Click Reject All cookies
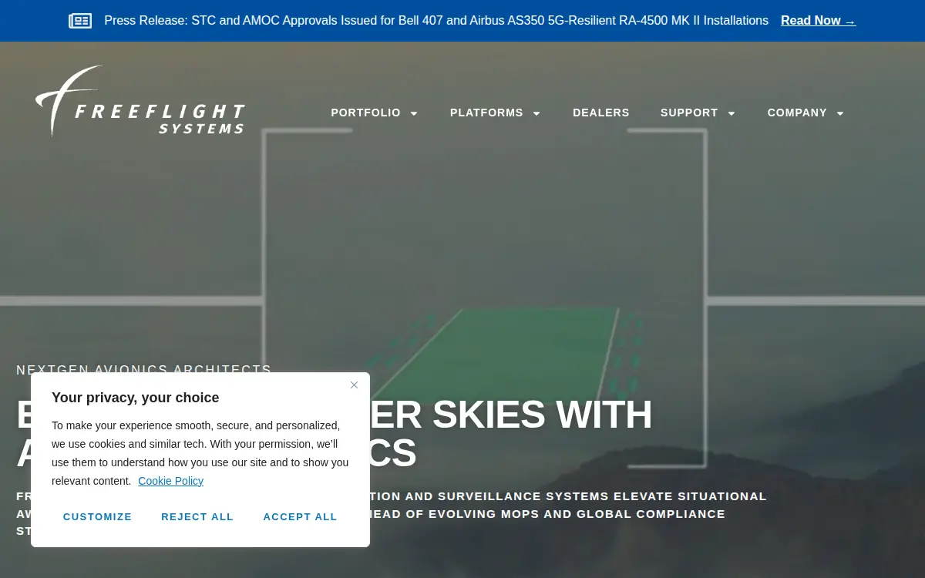This screenshot has height=578, width=925. (197, 516)
